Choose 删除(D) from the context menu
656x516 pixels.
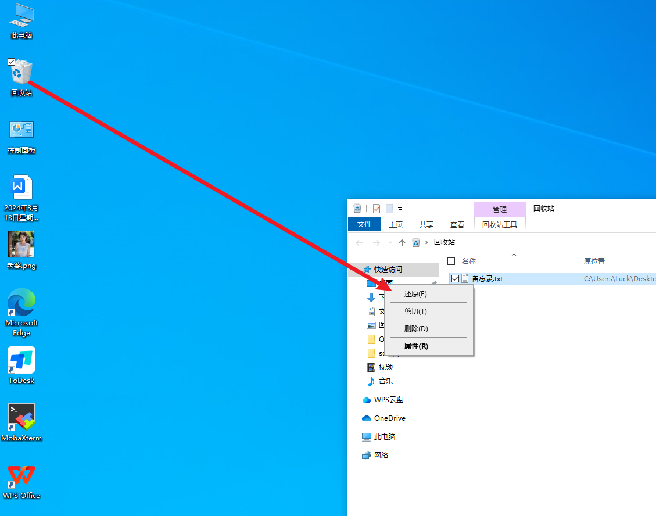[x=416, y=329]
